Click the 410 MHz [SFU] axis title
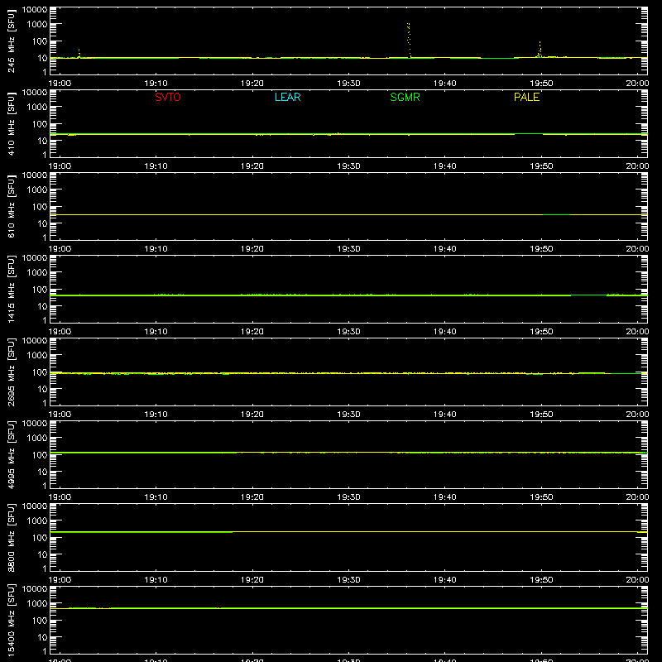662x662 pixels. point(11,123)
